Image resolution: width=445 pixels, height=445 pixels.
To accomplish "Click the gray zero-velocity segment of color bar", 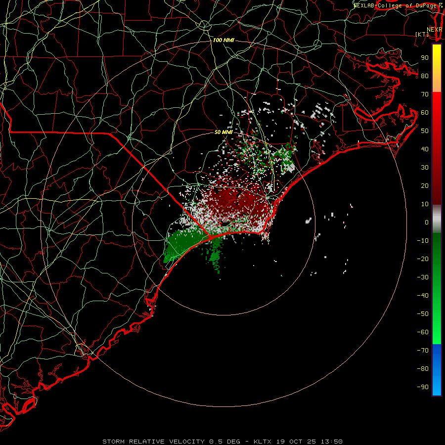I will 437,219.
